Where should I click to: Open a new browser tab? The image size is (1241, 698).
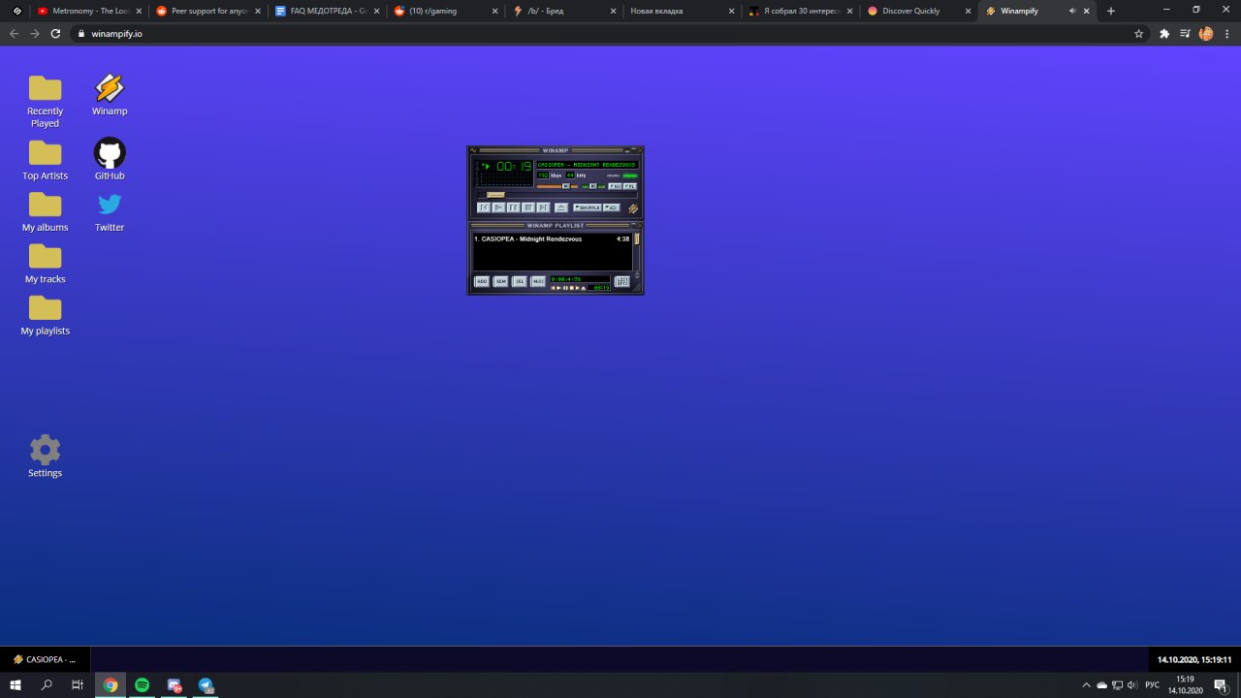tap(1111, 11)
